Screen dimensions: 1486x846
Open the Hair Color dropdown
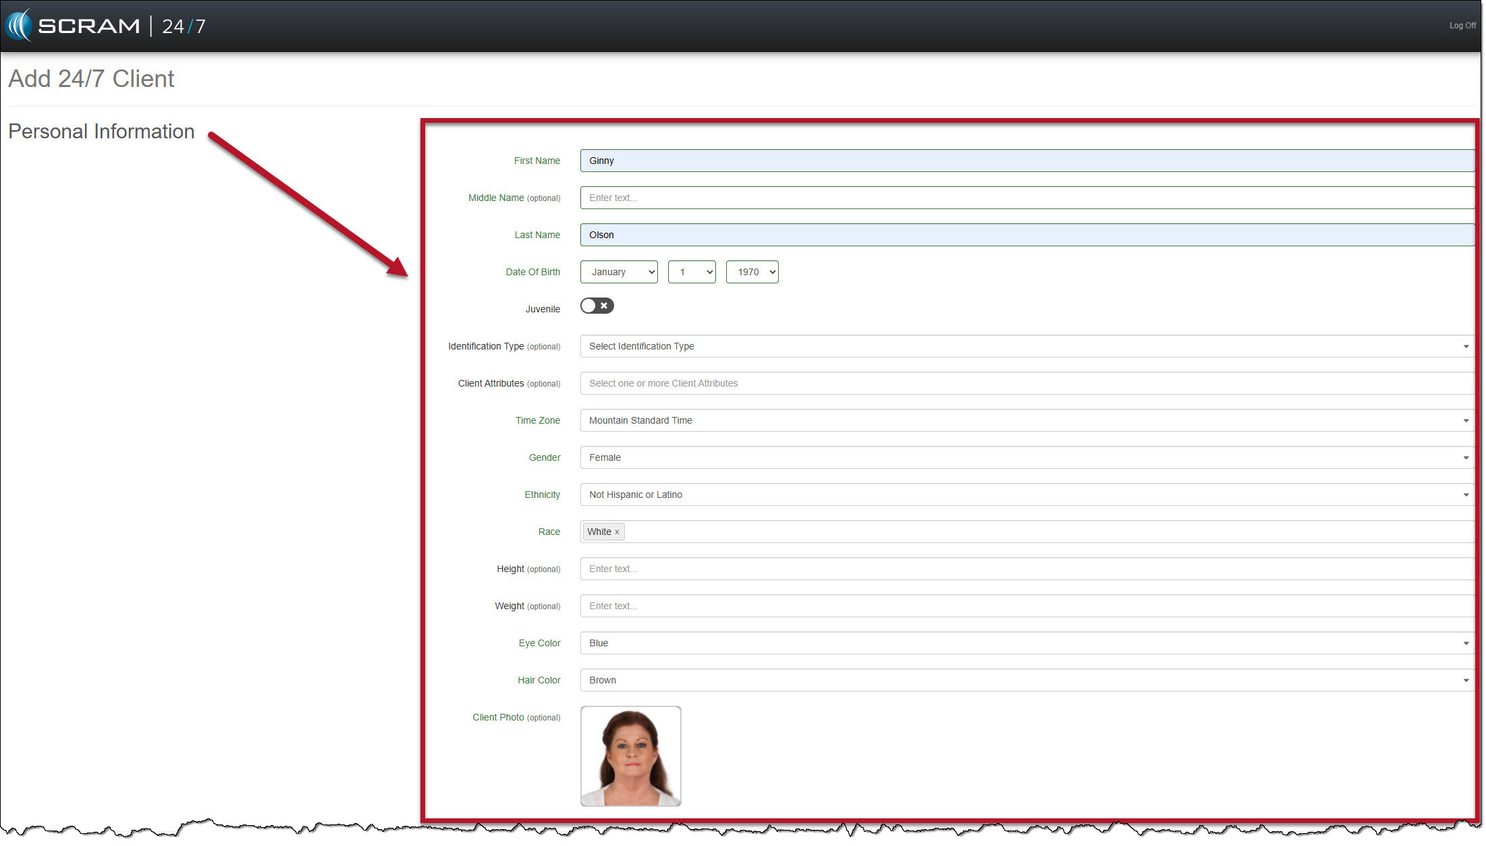coord(1026,680)
